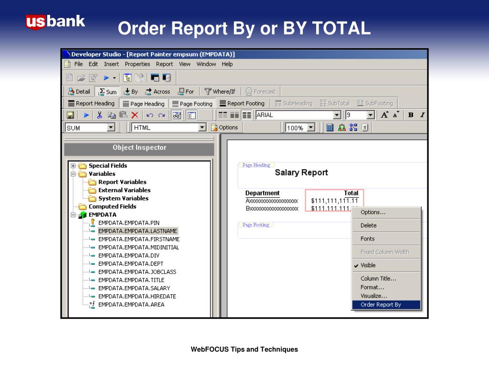This screenshot has width=489, height=367.
Task: Click the Undo icon
Action: tap(149, 115)
